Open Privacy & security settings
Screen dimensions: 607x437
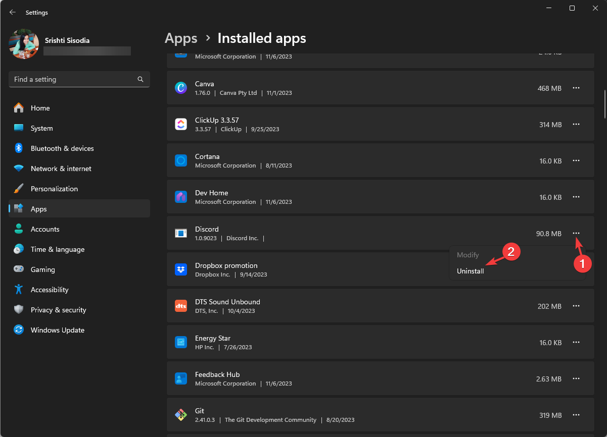click(59, 310)
